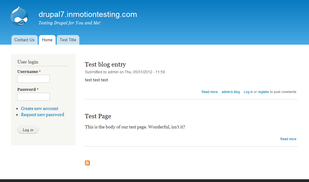Switch to the Home tab

point(47,40)
